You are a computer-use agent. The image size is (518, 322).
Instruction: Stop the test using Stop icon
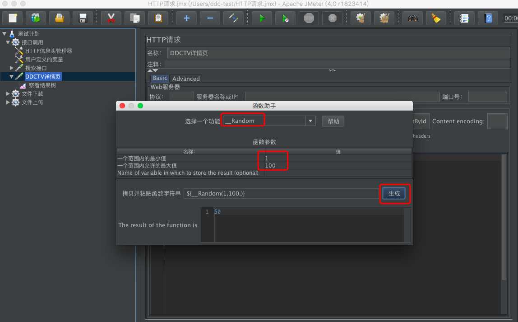tap(309, 18)
